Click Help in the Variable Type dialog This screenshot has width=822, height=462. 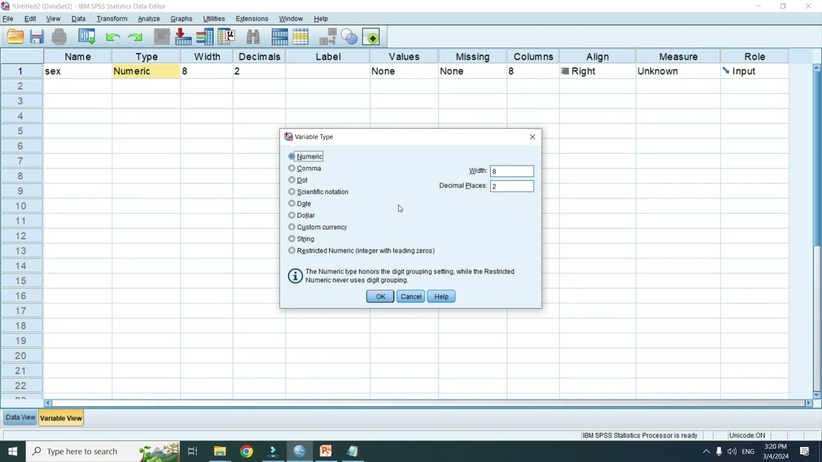441,296
